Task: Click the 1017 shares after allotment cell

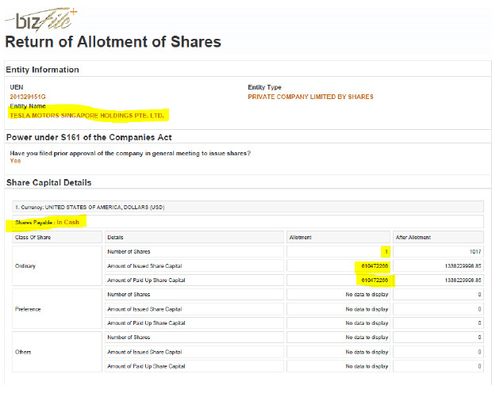Action: point(438,252)
